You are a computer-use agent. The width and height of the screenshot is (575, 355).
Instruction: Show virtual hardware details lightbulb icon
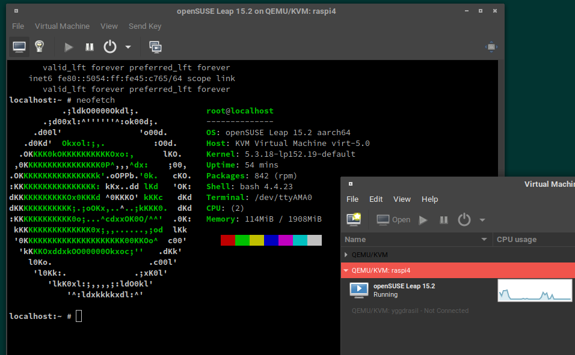point(39,47)
